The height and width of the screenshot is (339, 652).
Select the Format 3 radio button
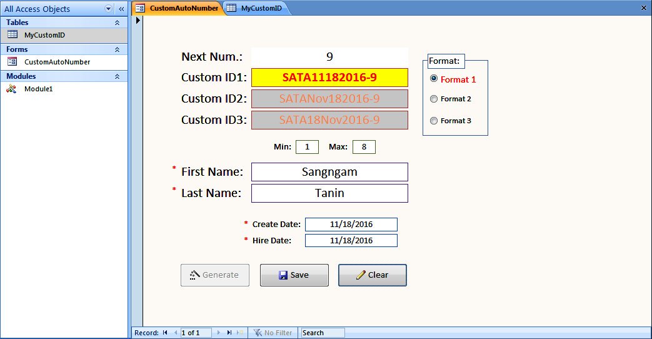point(434,121)
